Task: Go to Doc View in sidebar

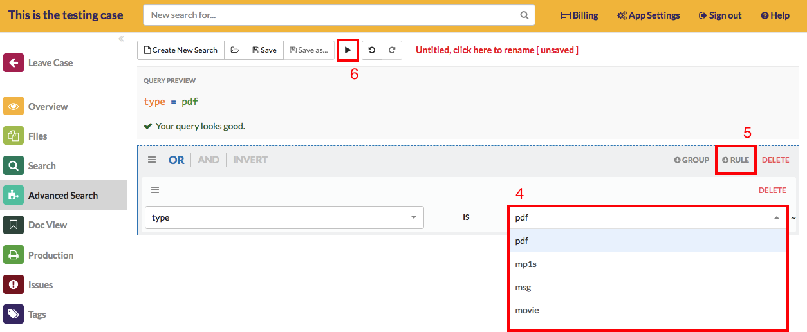Action: (48, 225)
